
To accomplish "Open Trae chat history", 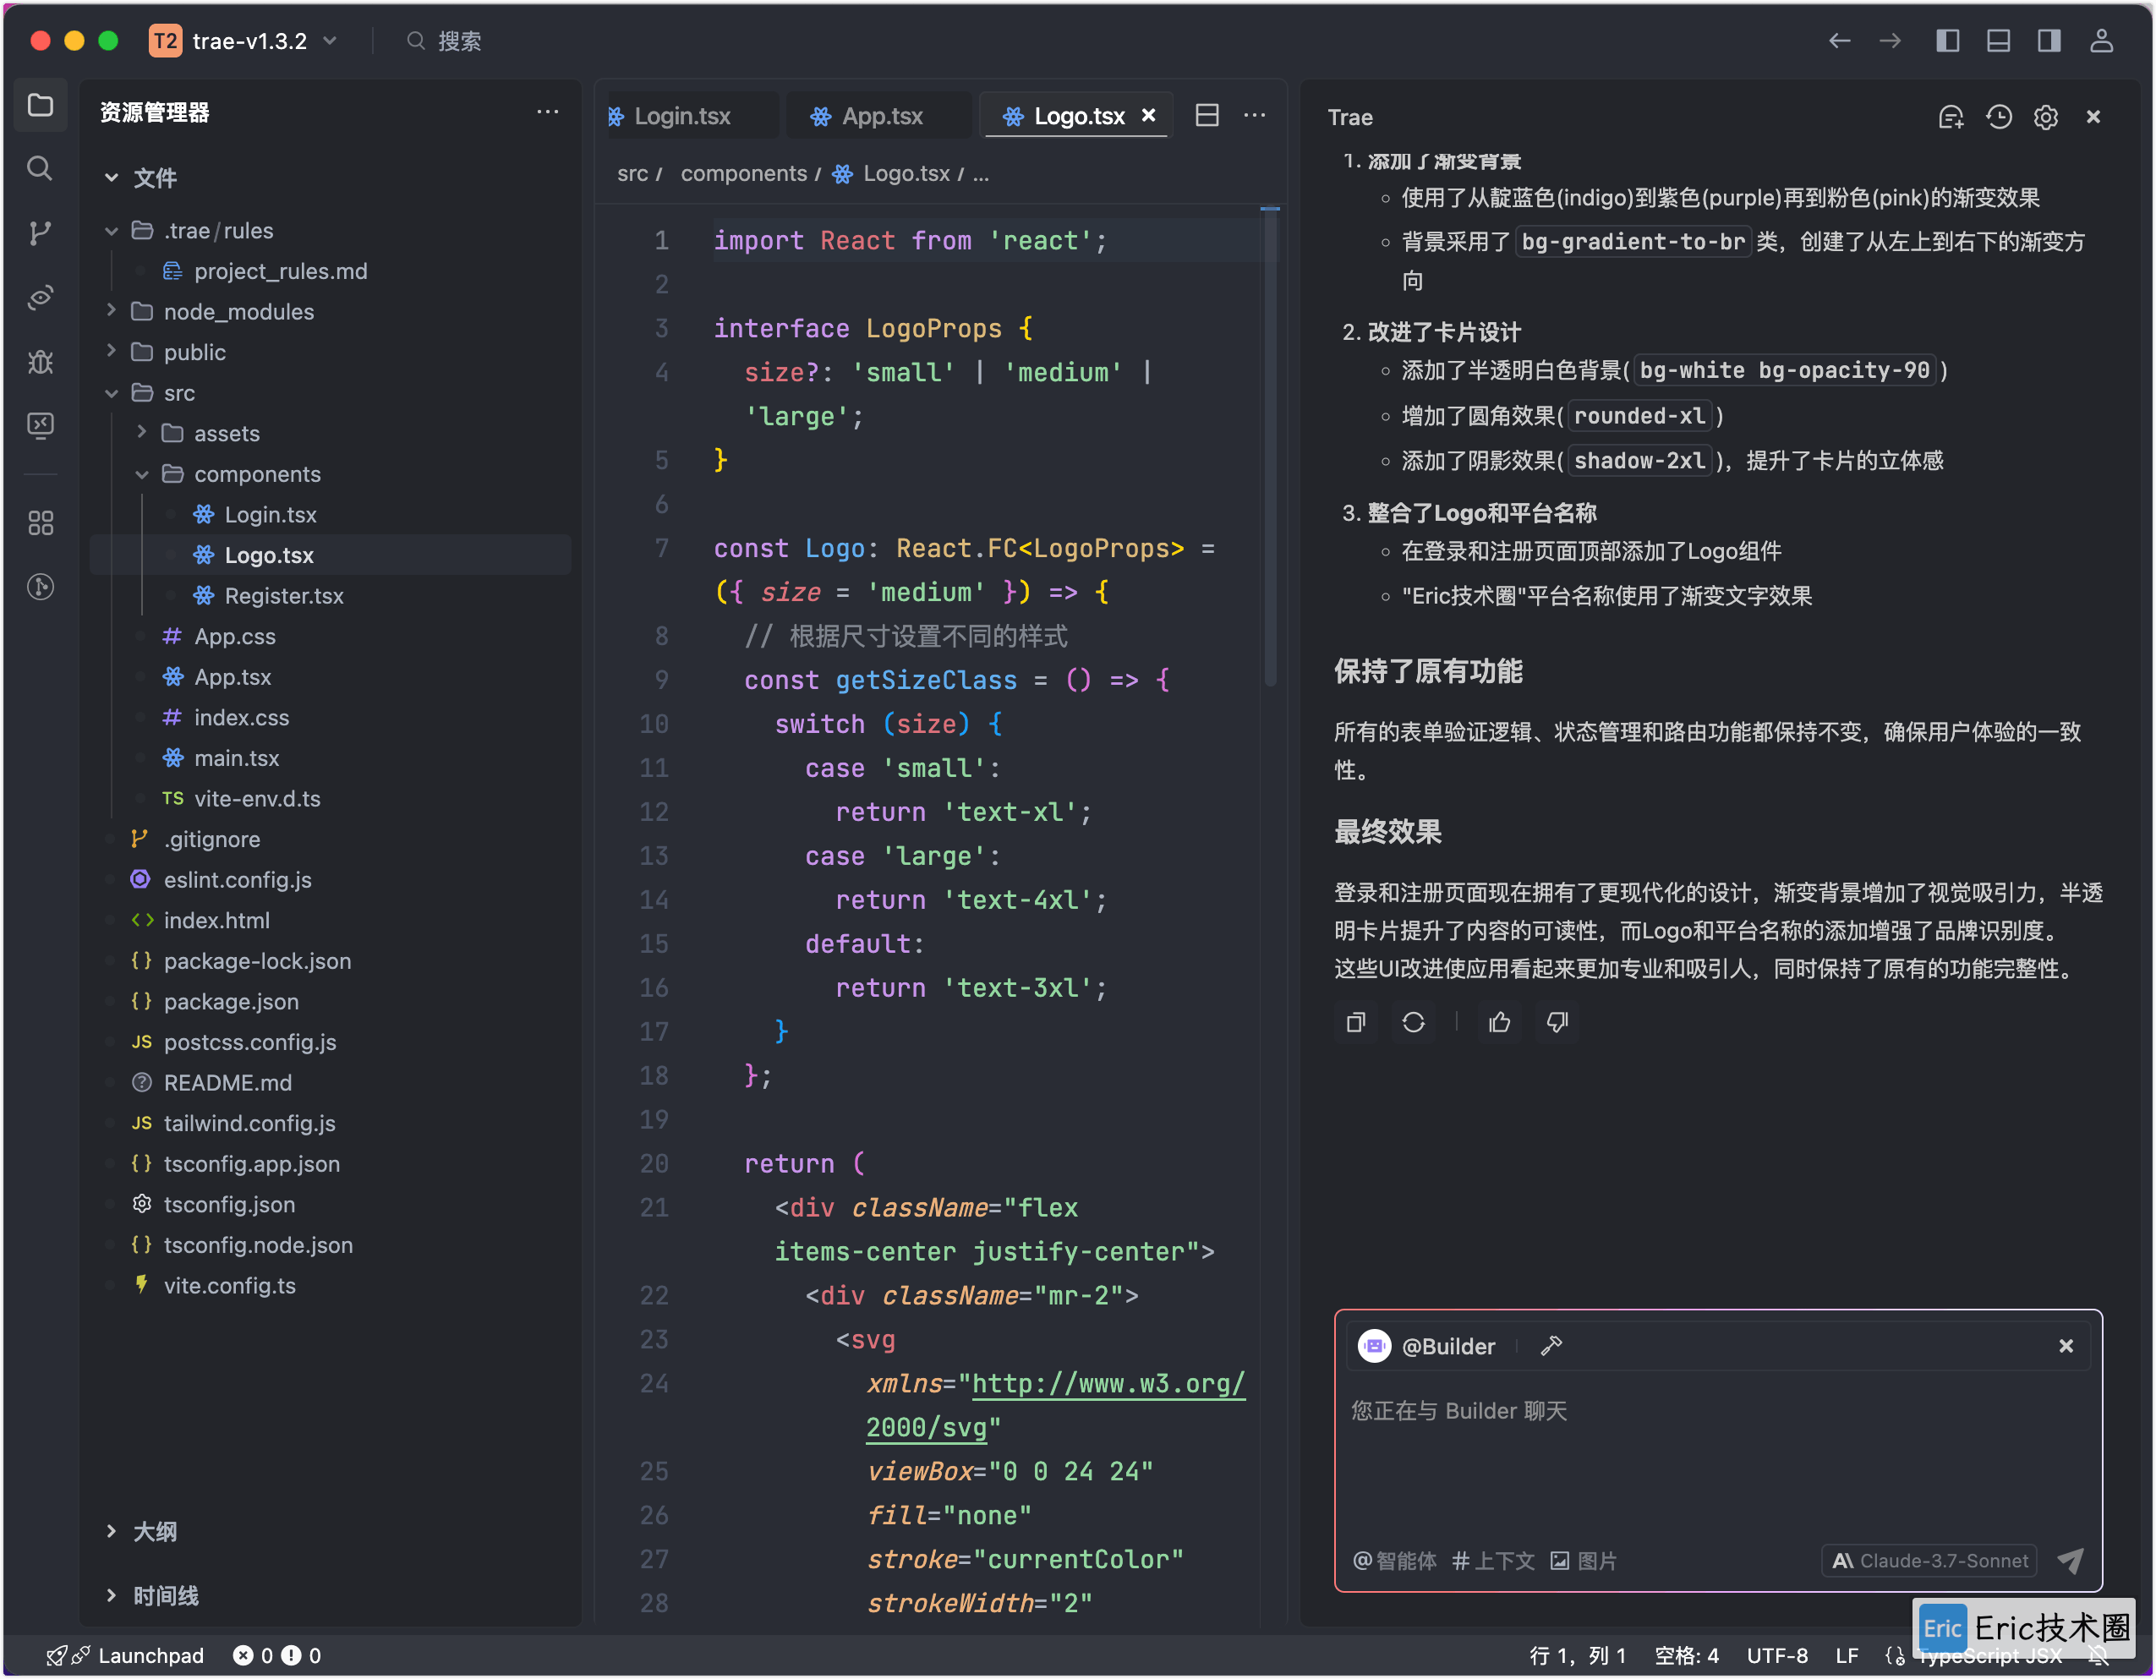I will point(1999,118).
